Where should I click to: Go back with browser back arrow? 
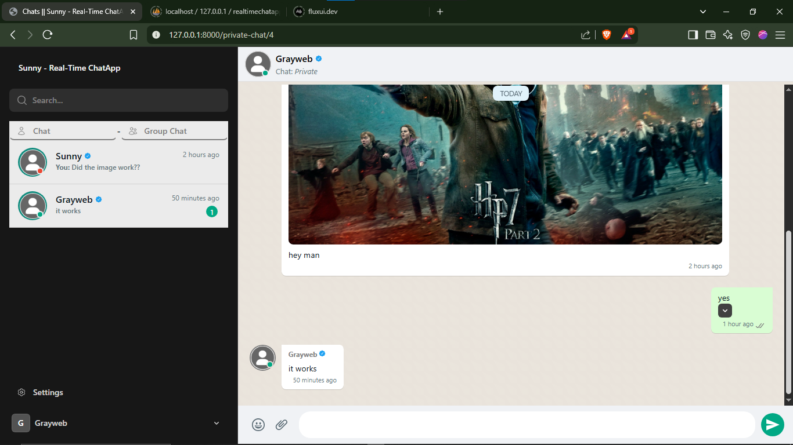13,35
